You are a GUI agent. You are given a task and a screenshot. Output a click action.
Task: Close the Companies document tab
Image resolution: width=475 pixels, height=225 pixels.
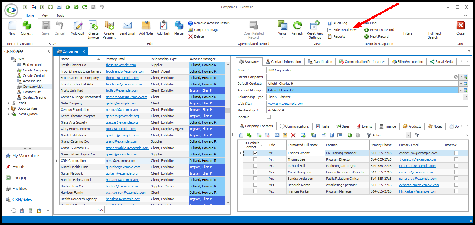84,51
